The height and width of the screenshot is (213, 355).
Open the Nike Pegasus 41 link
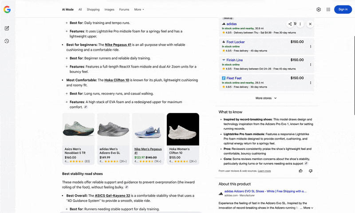pos(118,45)
